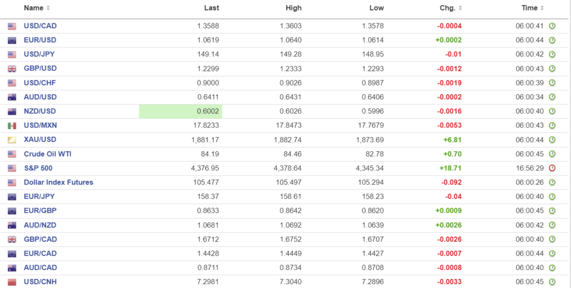Click the green clock icon on AUD/NZD row
This screenshot has height=288, width=571.
click(x=552, y=225)
